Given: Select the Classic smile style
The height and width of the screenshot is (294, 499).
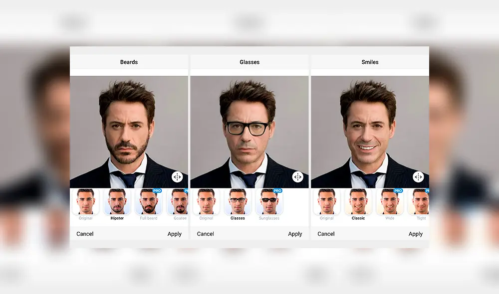Looking at the screenshot, I should 358,202.
